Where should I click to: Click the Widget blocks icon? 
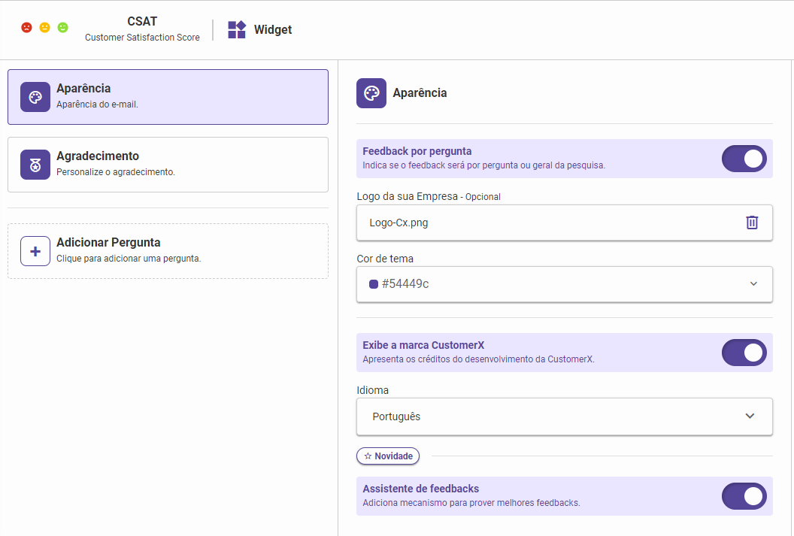tap(237, 29)
